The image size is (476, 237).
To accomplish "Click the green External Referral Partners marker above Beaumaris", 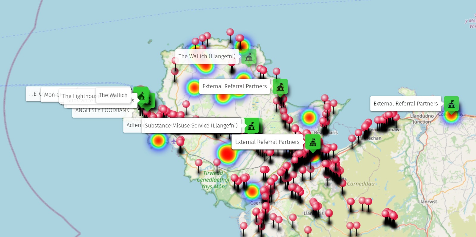I will coord(280,86).
